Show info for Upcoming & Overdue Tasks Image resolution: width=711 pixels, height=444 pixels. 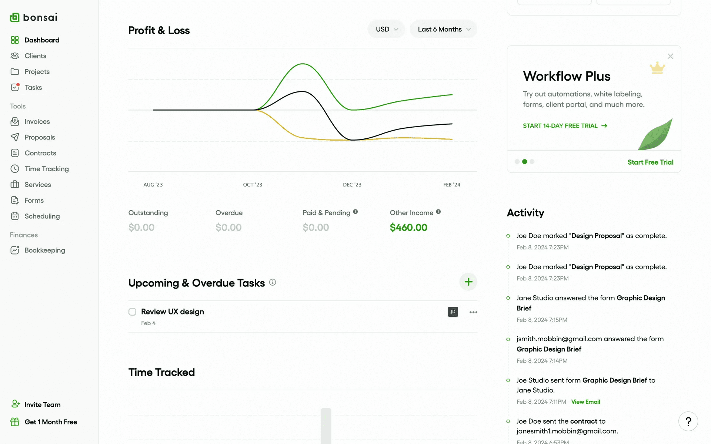[273, 282]
